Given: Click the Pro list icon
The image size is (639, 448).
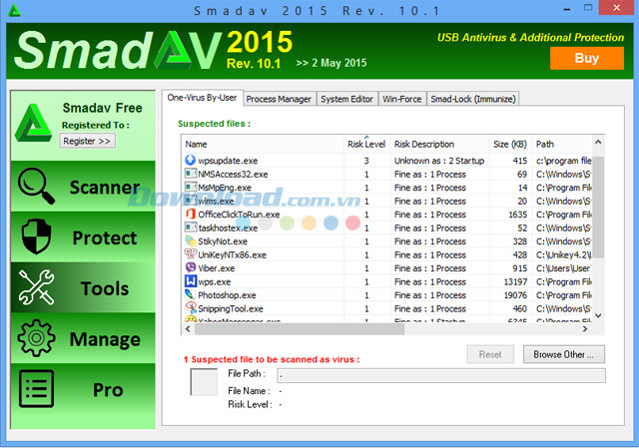Looking at the screenshot, I should click(36, 388).
